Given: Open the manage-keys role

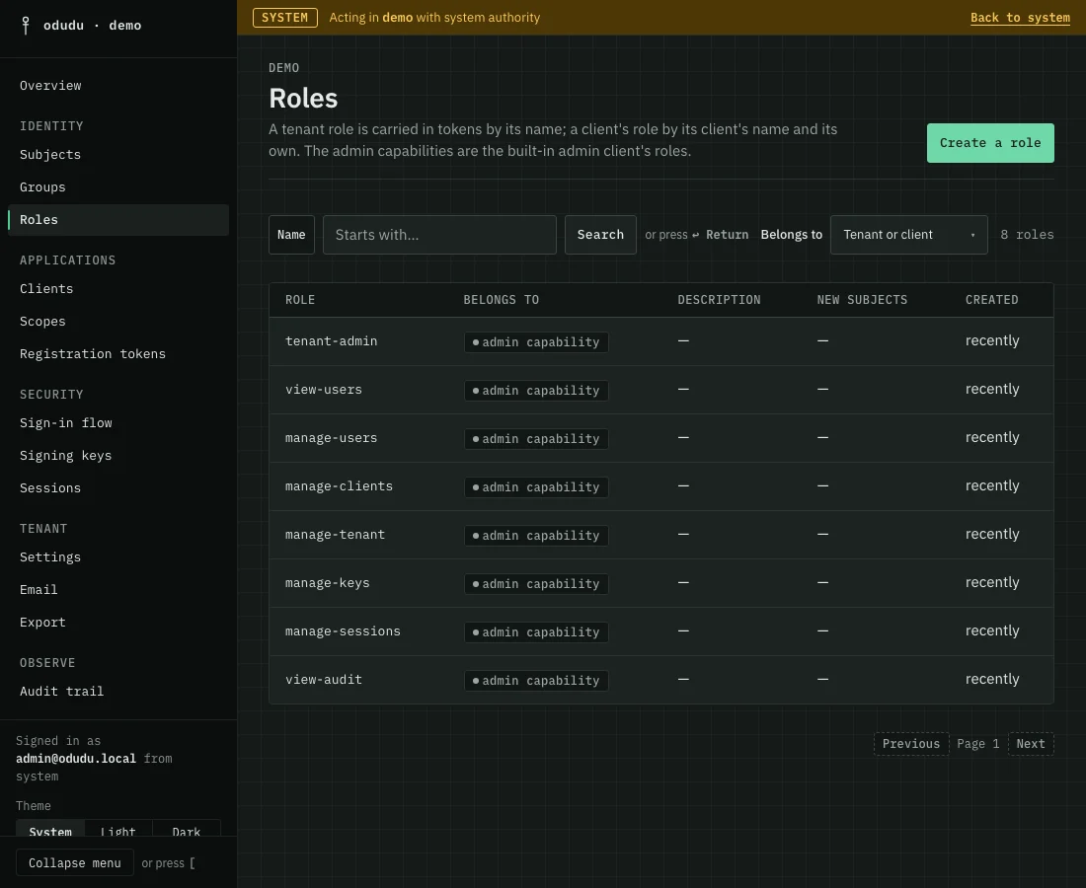Looking at the screenshot, I should (x=327, y=583).
